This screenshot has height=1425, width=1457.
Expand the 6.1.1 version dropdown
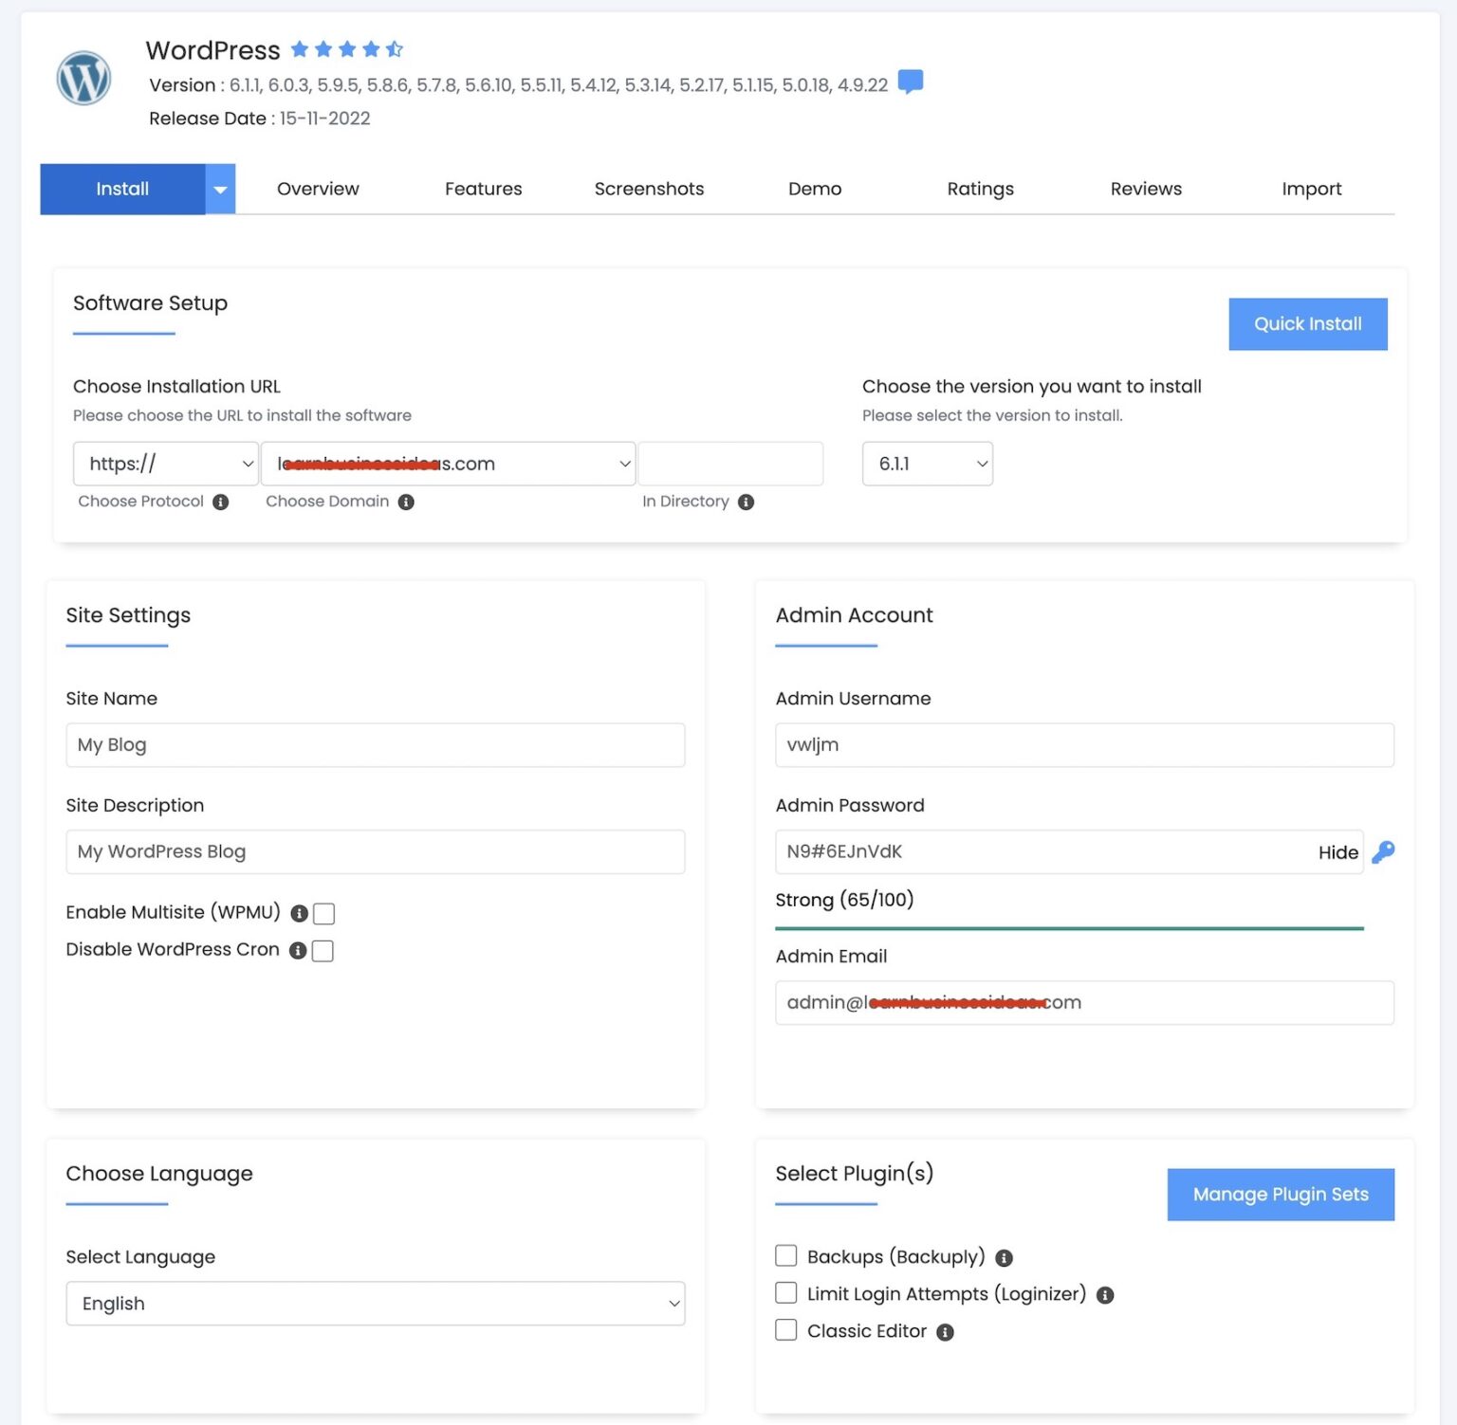tap(927, 464)
